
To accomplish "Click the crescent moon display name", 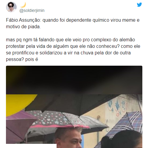I will click(23, 5).
